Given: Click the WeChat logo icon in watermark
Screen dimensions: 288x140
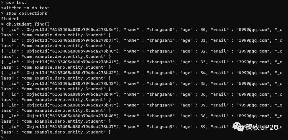Looking at the screenshot, I should click(x=238, y=127).
